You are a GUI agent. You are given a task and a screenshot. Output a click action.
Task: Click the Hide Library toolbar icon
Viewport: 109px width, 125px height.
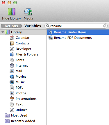tap(12, 11)
